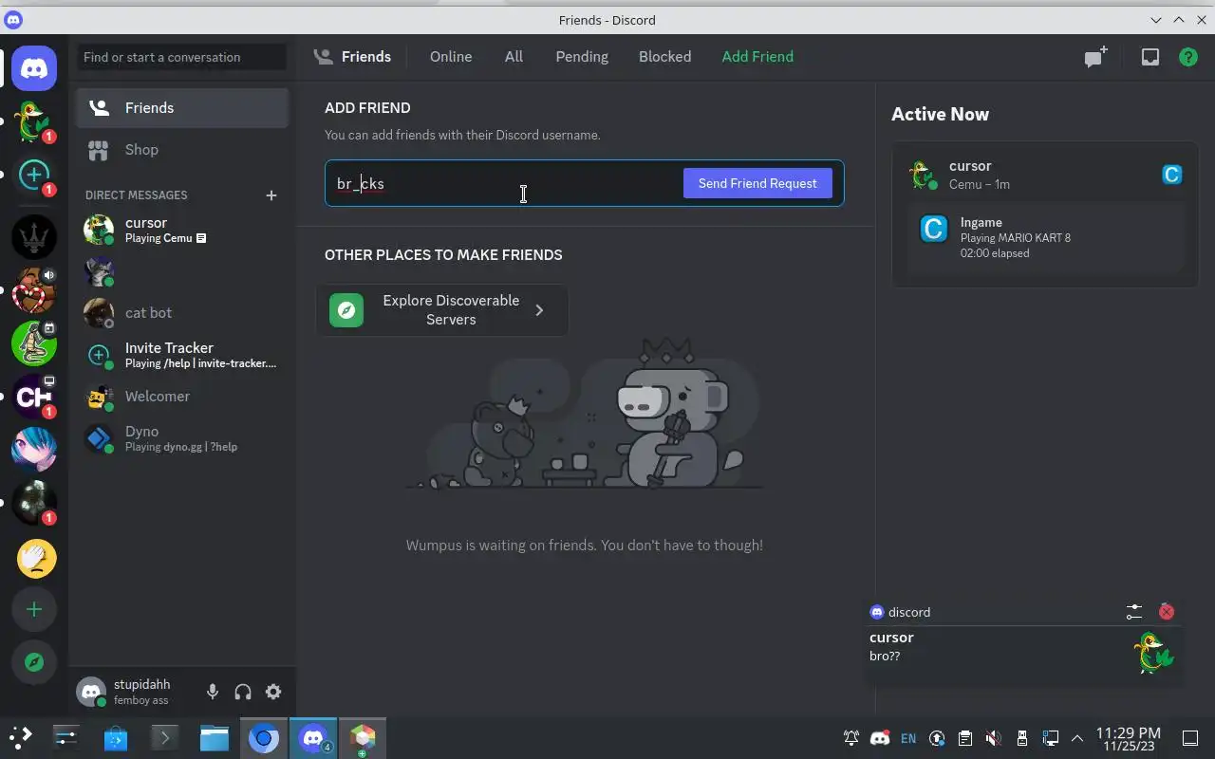Select the Add Friend tab
Image resolution: width=1215 pixels, height=759 pixels.
[x=757, y=57]
